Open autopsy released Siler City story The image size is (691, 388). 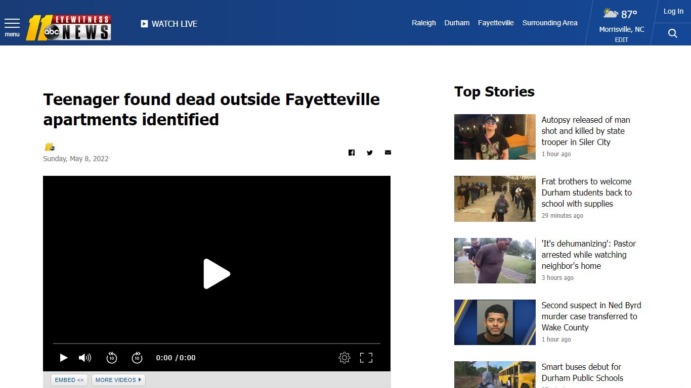pyautogui.click(x=586, y=131)
